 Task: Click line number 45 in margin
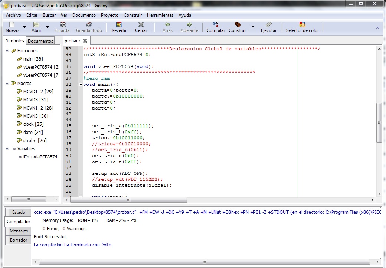[68, 126]
